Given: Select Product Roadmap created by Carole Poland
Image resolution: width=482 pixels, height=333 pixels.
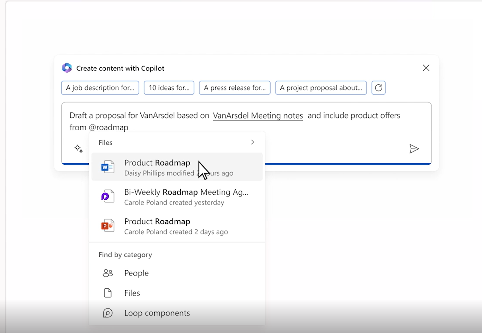Looking at the screenshot, I should [x=176, y=226].
